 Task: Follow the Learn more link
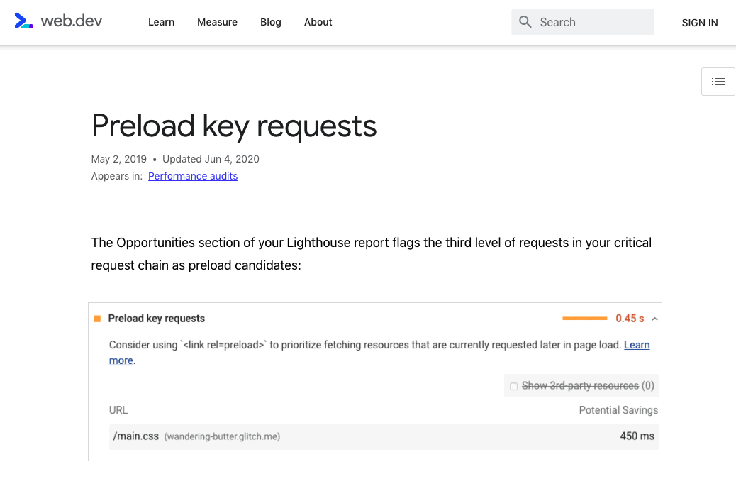click(x=637, y=345)
